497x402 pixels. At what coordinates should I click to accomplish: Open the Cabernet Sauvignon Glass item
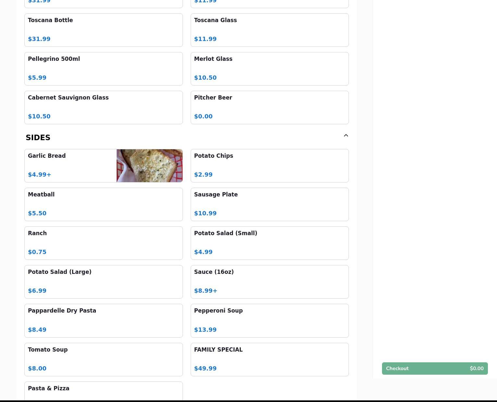point(103,107)
